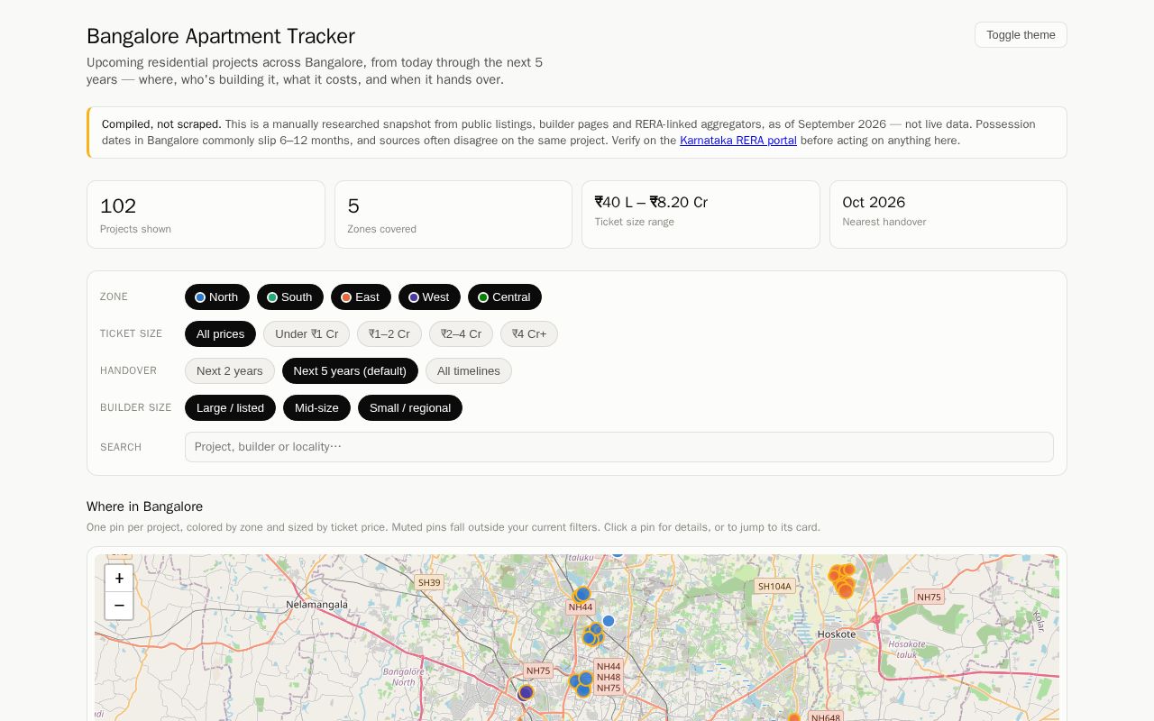Toggle Large / listed builder filter
This screenshot has height=721, width=1154.
point(230,407)
